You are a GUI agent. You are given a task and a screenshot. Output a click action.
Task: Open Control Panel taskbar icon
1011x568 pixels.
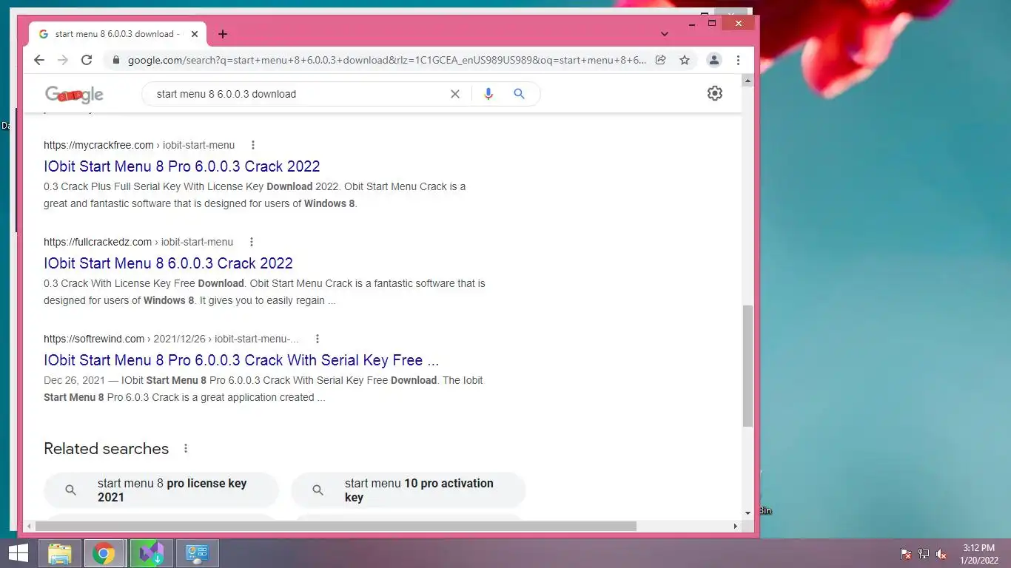coord(197,553)
